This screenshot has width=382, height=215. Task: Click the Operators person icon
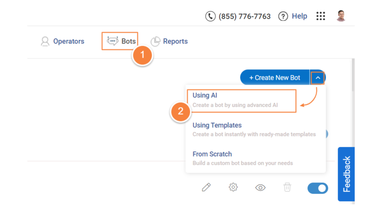point(45,41)
